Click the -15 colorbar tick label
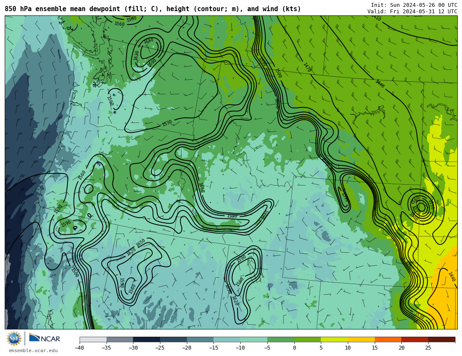 click(213, 348)
